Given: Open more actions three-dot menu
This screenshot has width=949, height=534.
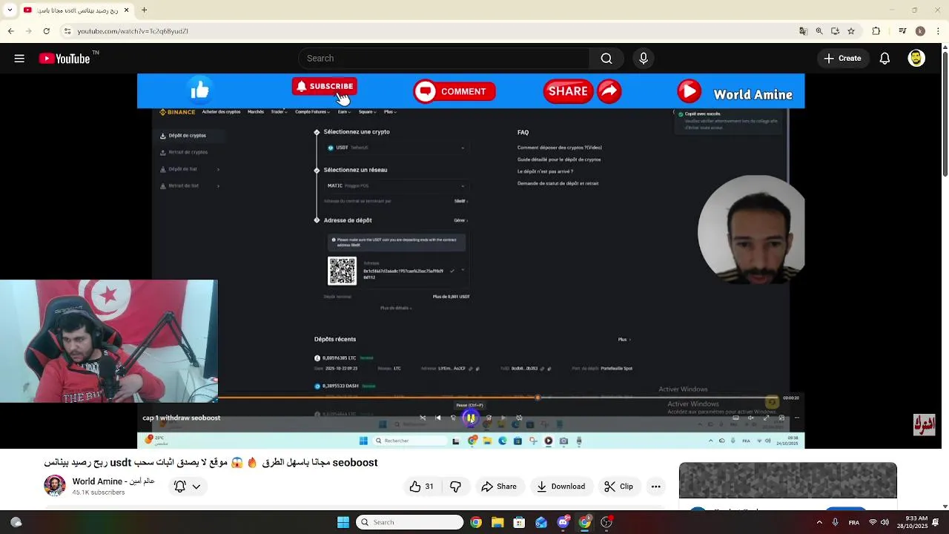Looking at the screenshot, I should coord(655,487).
